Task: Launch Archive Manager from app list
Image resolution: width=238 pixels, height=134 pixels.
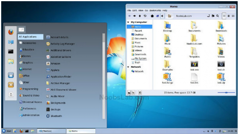Action: (x=58, y=83)
